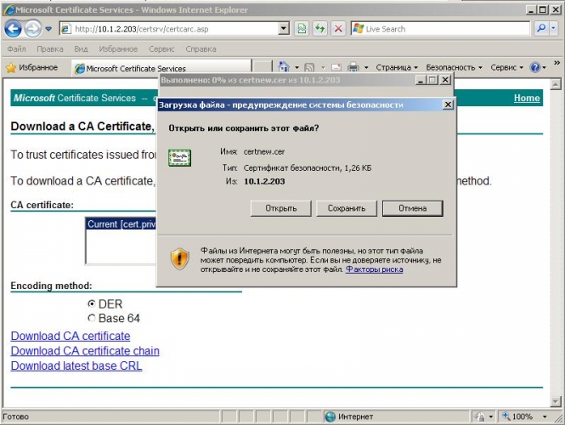The height and width of the screenshot is (425, 565).
Task: Click the Сохранить button in the dialog
Action: tap(347, 208)
